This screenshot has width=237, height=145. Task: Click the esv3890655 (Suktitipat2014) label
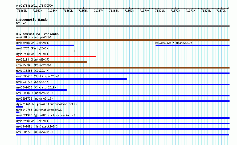coord(38,76)
